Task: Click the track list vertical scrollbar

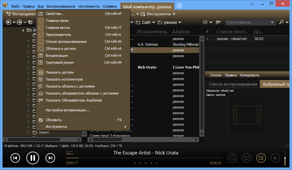Action: [202, 86]
